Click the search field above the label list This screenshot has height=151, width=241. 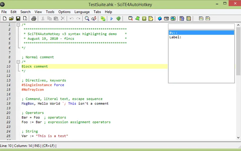(x=201, y=26)
